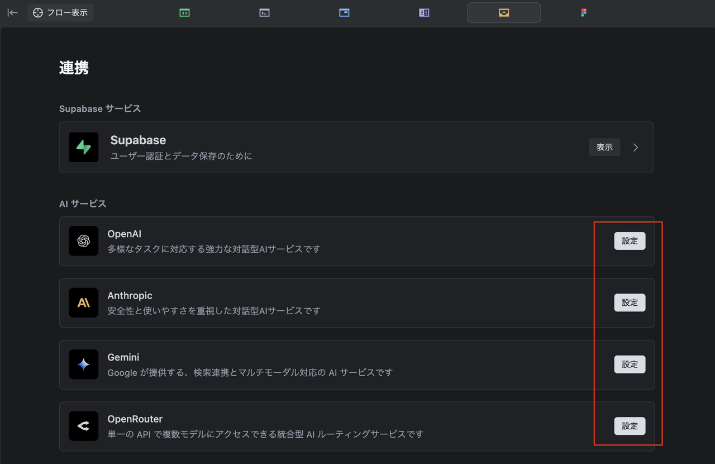Image resolution: width=715 pixels, height=464 pixels.
Task: Click the Gemini sparkle logo icon
Action: [x=84, y=364]
